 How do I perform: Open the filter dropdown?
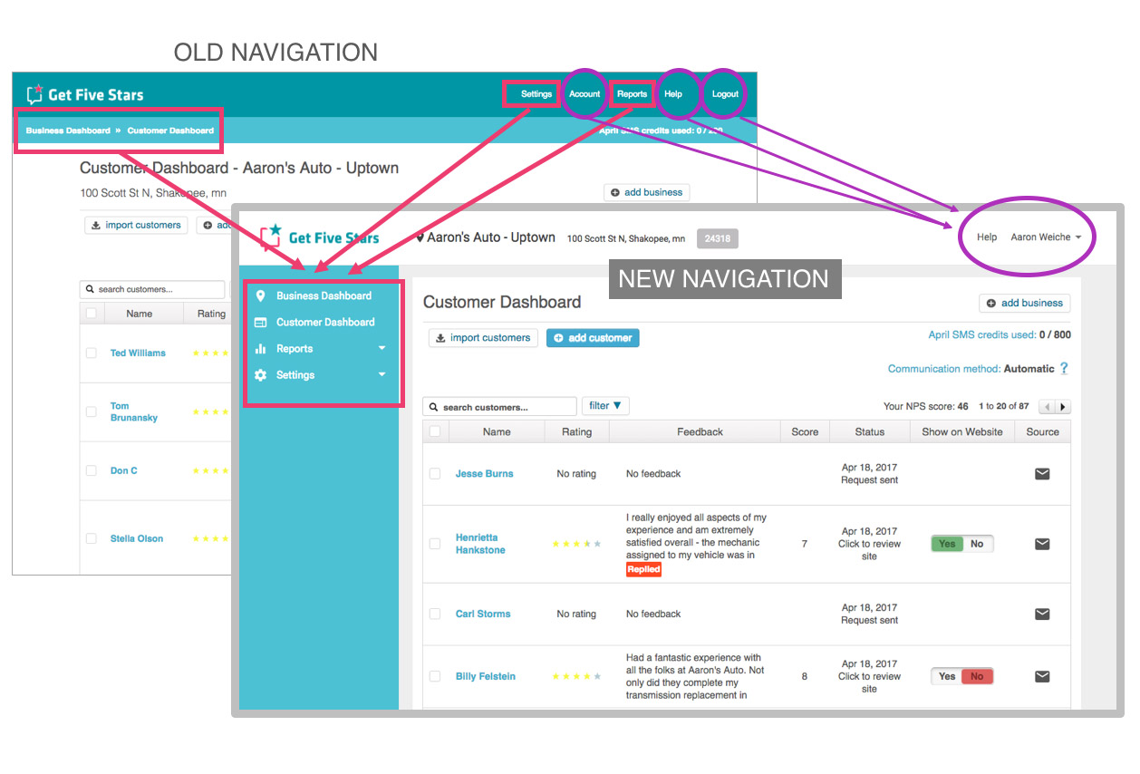click(605, 406)
